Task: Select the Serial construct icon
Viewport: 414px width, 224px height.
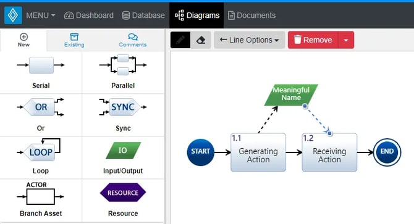Action: (41, 65)
